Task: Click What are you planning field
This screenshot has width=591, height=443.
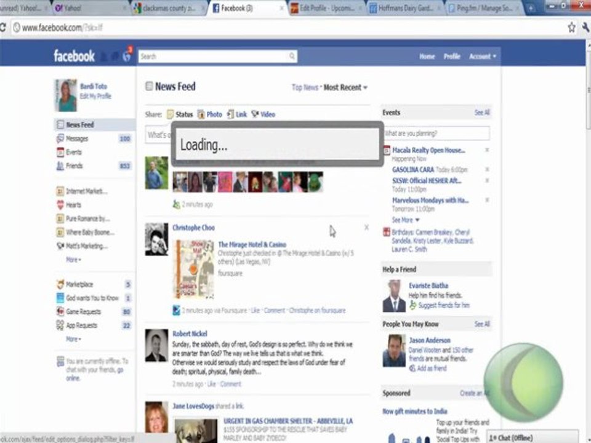Action: click(x=436, y=134)
